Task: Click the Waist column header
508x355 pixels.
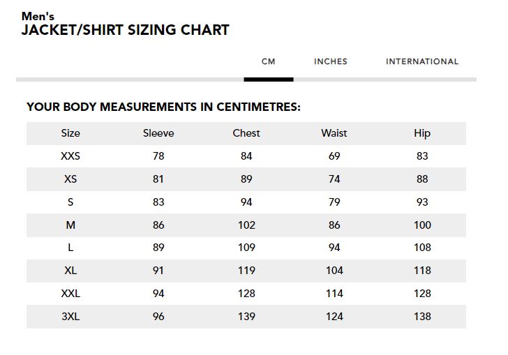Action: click(334, 133)
